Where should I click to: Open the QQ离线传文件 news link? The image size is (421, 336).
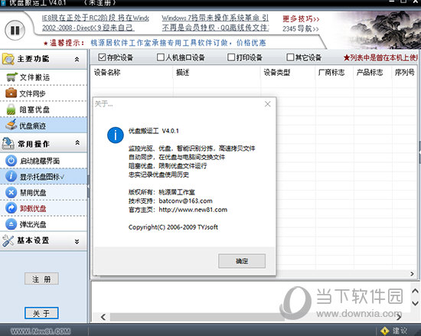pos(215,28)
